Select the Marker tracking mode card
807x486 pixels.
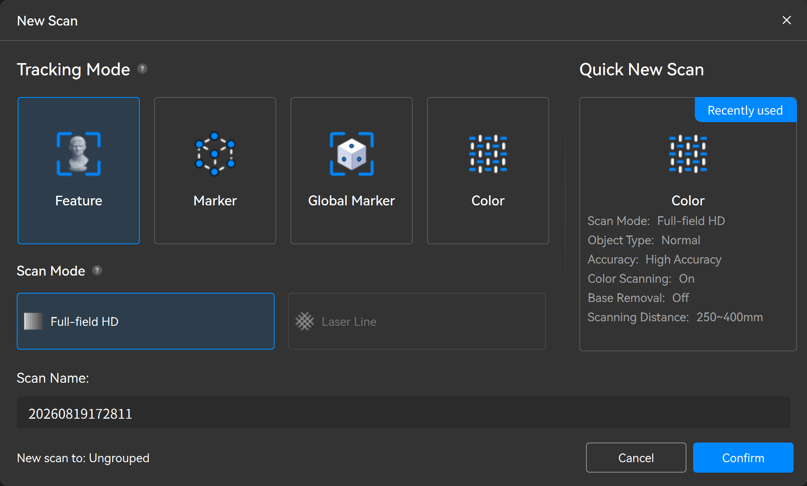[215, 171]
